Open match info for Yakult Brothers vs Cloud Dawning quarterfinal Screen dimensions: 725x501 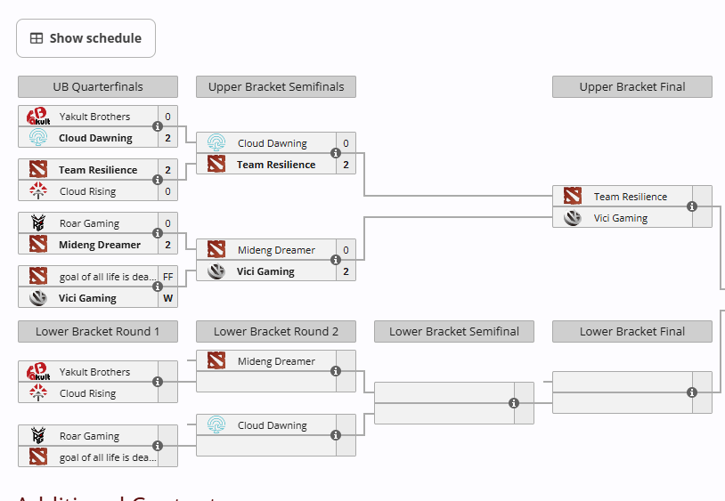coord(158,126)
